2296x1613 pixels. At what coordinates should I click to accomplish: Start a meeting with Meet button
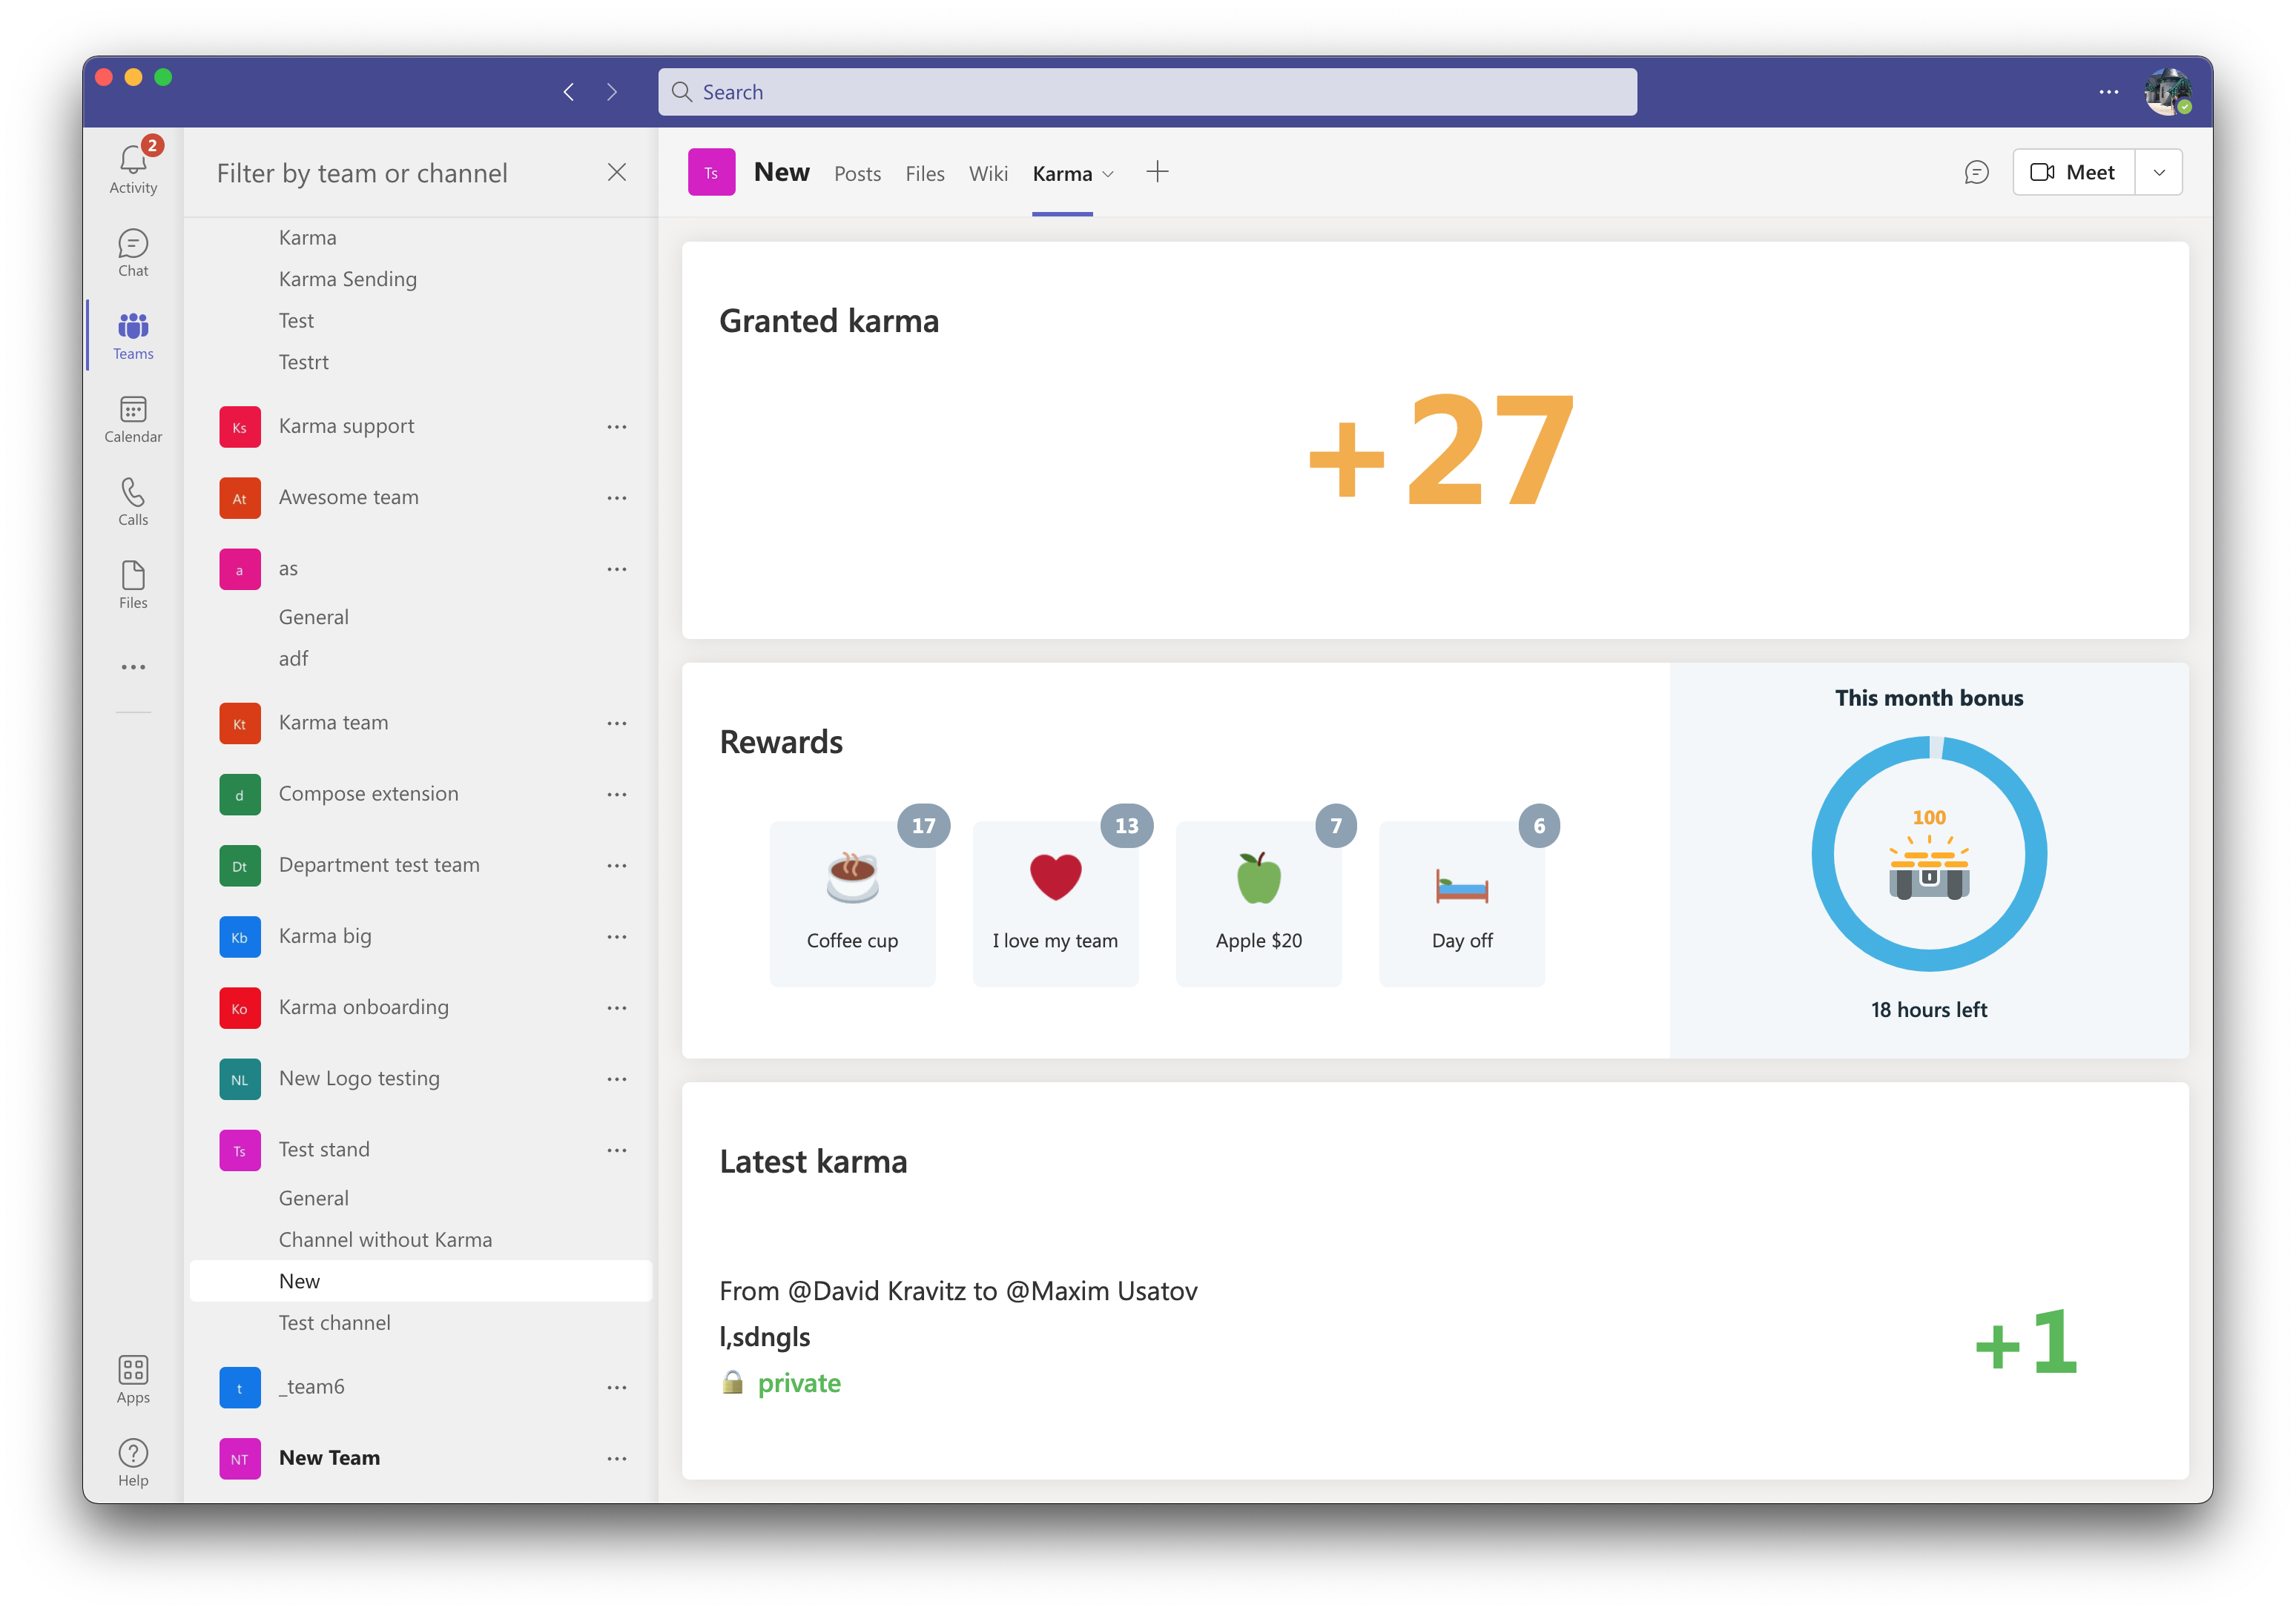click(x=2073, y=173)
